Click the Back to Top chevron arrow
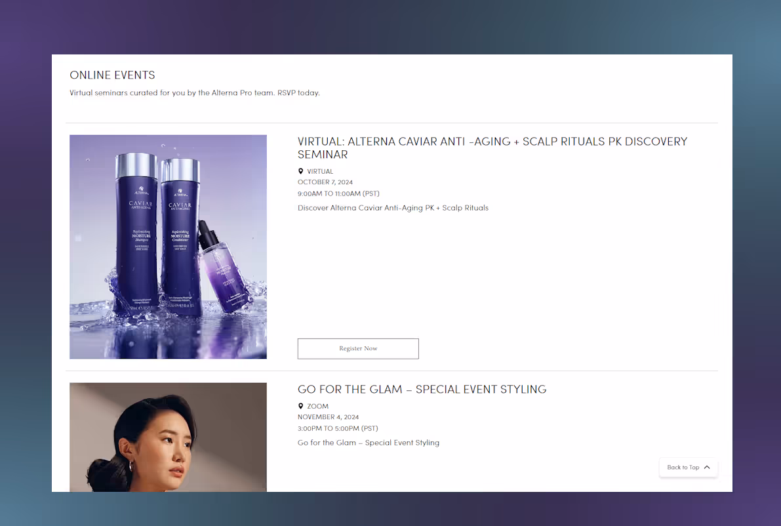Screen dimensions: 781x526 click(707, 467)
